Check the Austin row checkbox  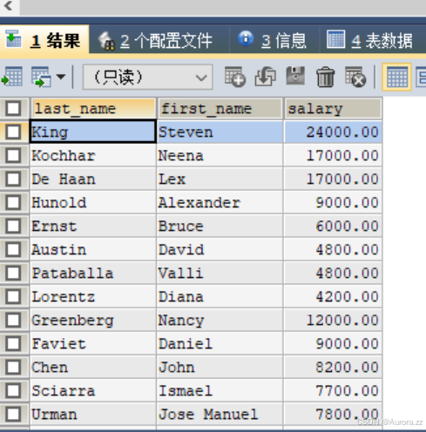click(13, 250)
